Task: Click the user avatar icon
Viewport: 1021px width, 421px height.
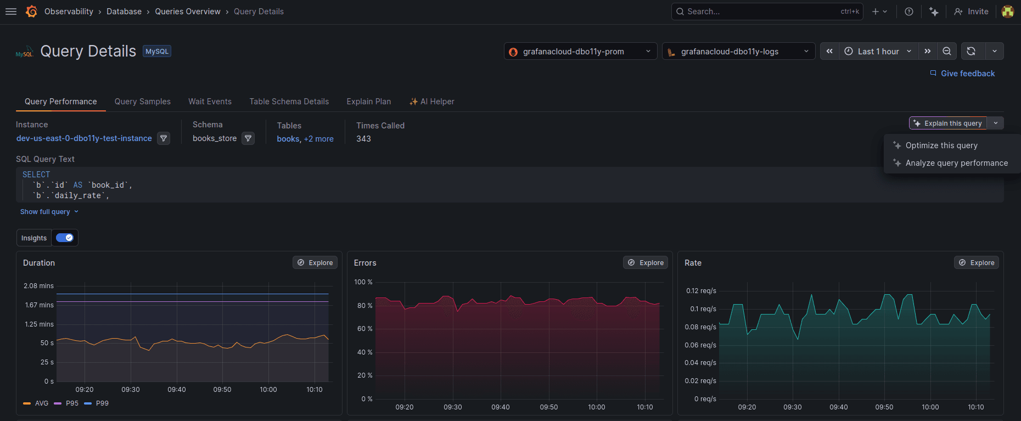Action: point(1007,12)
